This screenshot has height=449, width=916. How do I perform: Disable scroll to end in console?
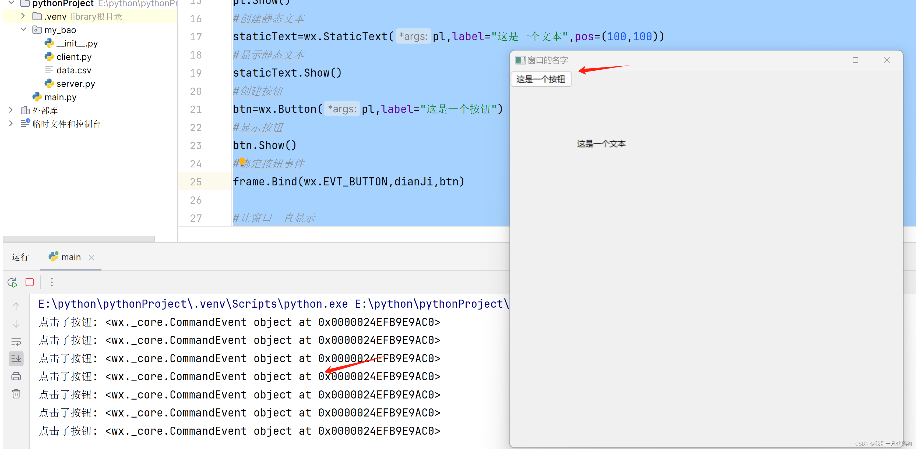pyautogui.click(x=16, y=358)
